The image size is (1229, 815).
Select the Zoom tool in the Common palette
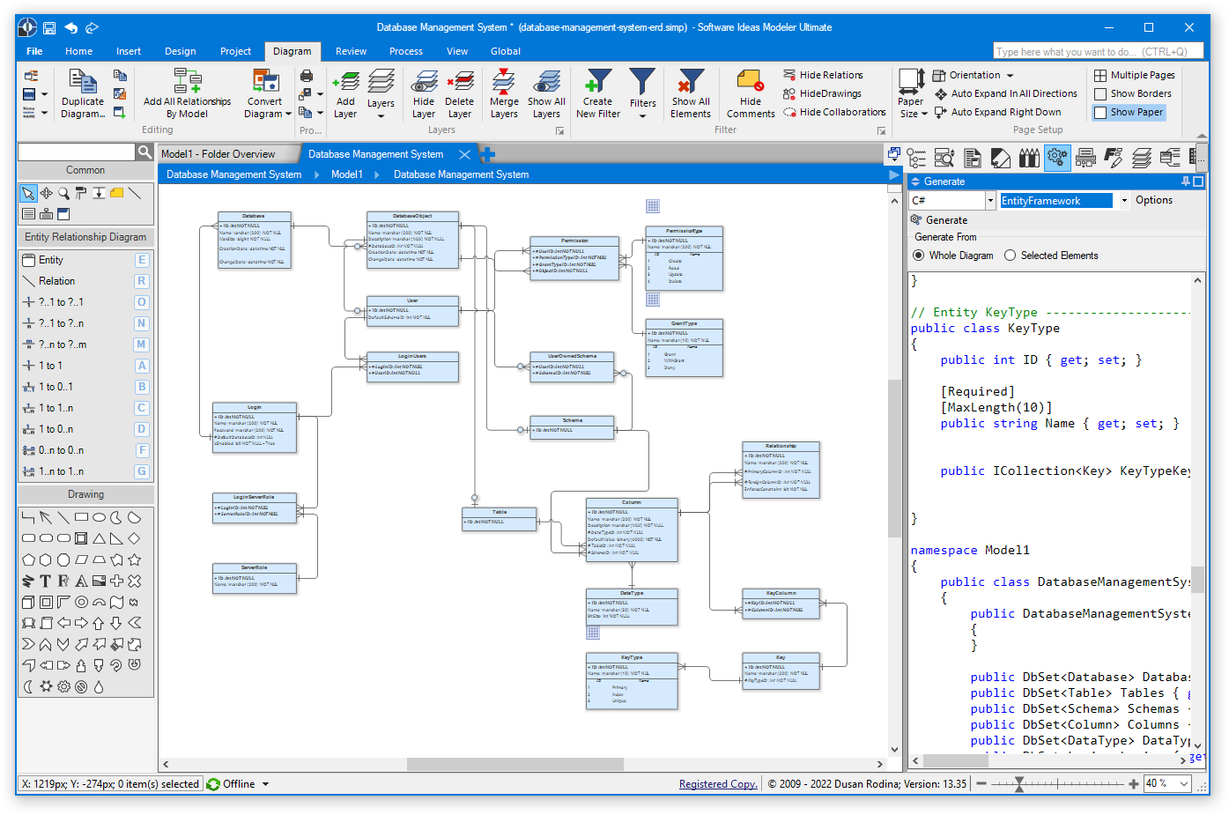[x=63, y=193]
